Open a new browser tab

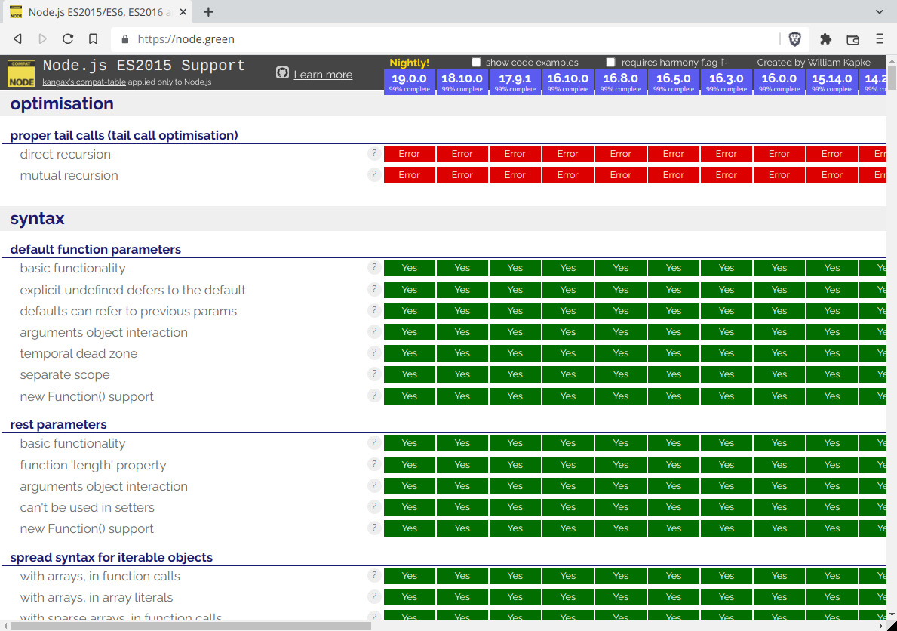[207, 12]
